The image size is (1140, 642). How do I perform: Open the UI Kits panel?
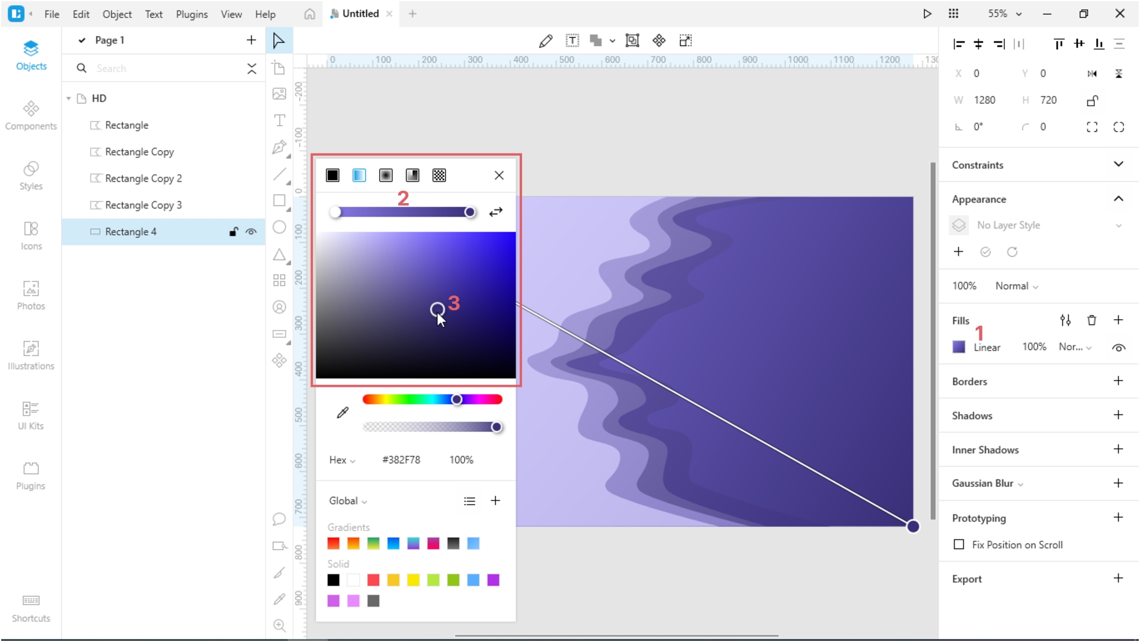click(x=31, y=416)
